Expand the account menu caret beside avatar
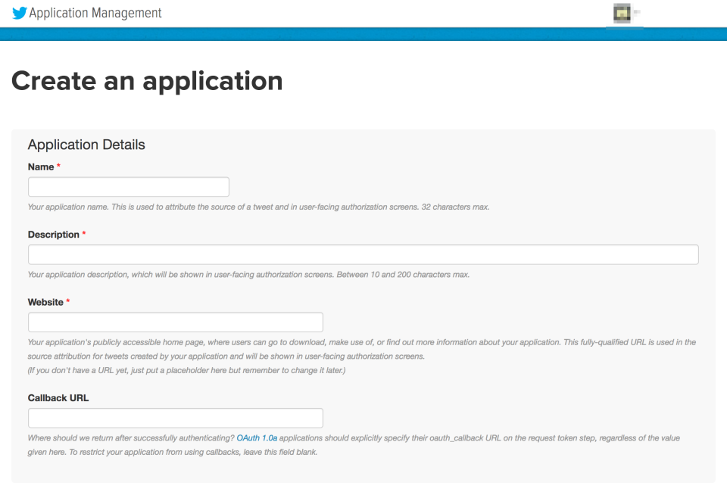The width and height of the screenshot is (727, 495). tap(637, 13)
